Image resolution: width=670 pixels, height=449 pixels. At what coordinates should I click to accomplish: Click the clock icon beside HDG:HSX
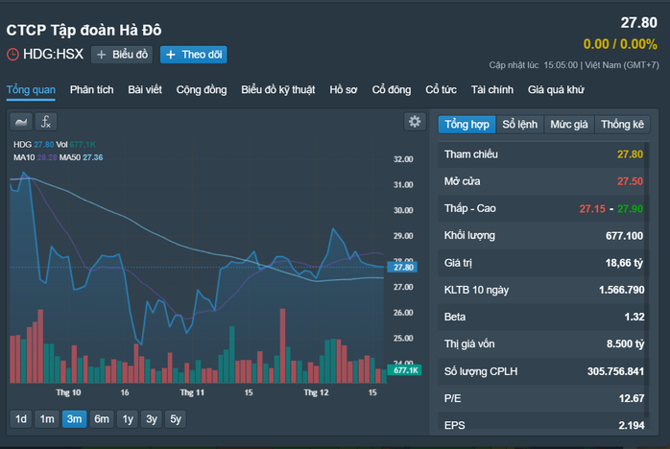tap(12, 55)
